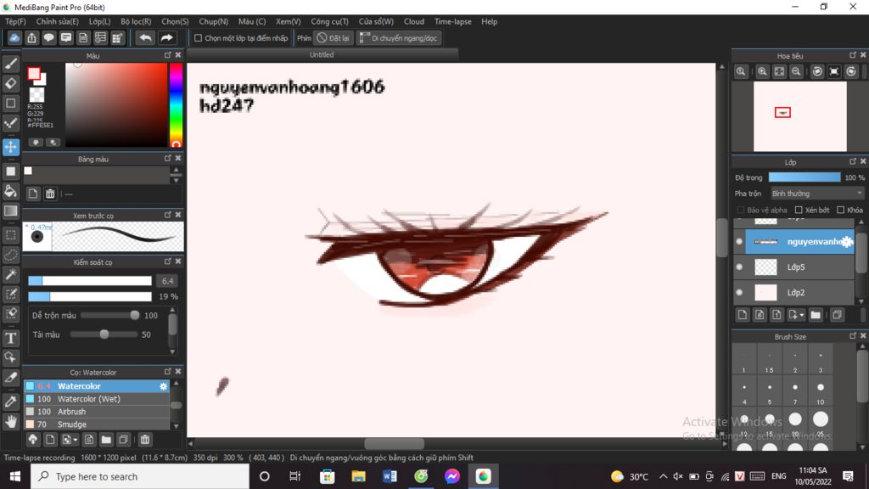Select the Watercolor (Wet) brush
The height and width of the screenshot is (489, 869).
tap(97, 399)
